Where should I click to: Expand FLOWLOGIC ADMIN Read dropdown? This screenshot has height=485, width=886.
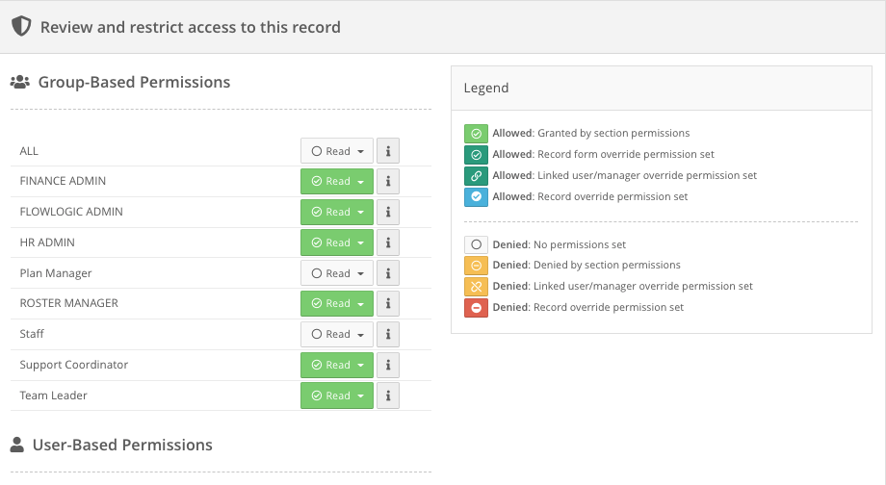tap(337, 212)
